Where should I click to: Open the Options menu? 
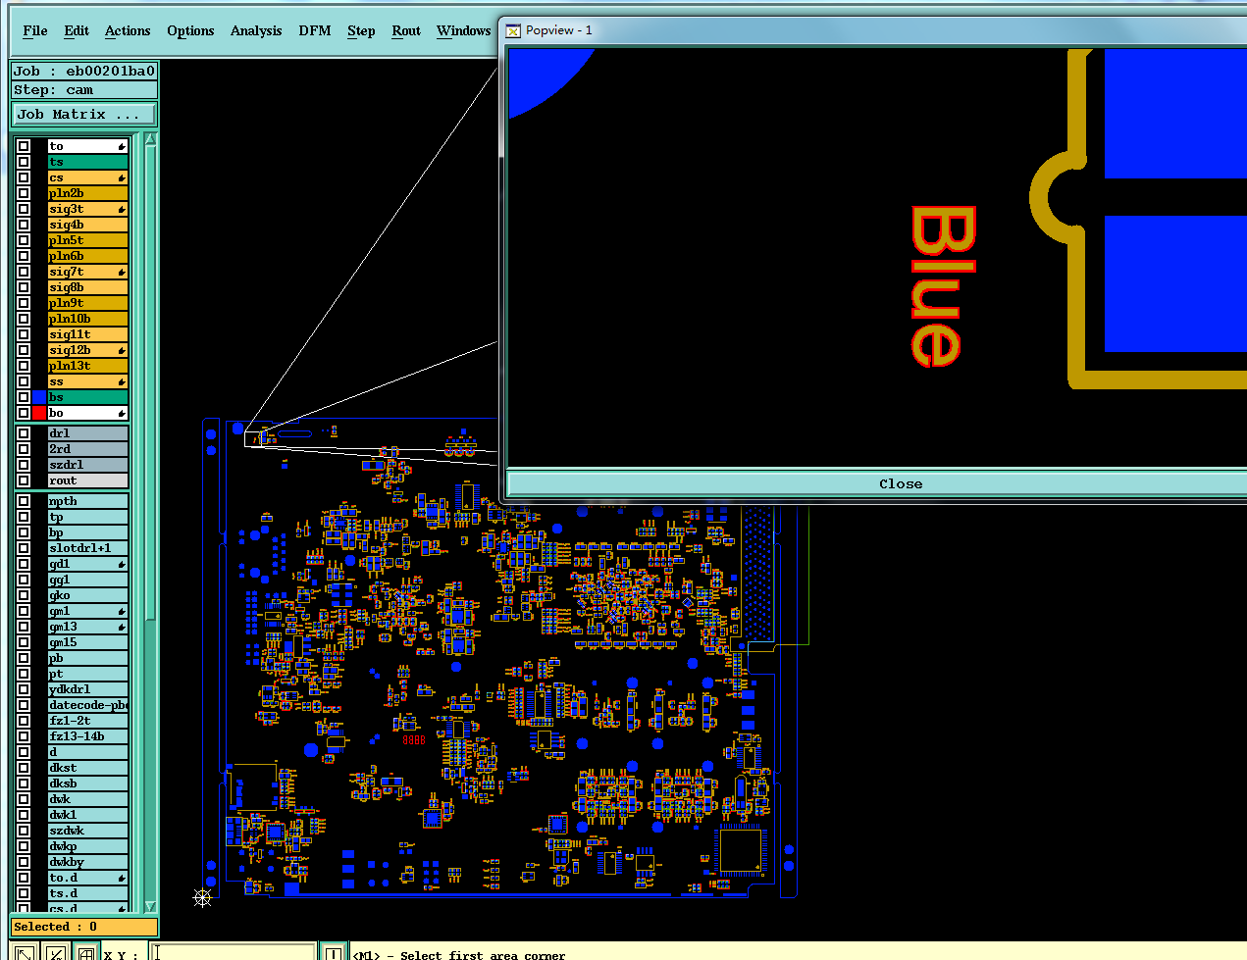tap(190, 30)
